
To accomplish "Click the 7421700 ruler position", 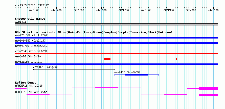I will click(x=124, y=10).
